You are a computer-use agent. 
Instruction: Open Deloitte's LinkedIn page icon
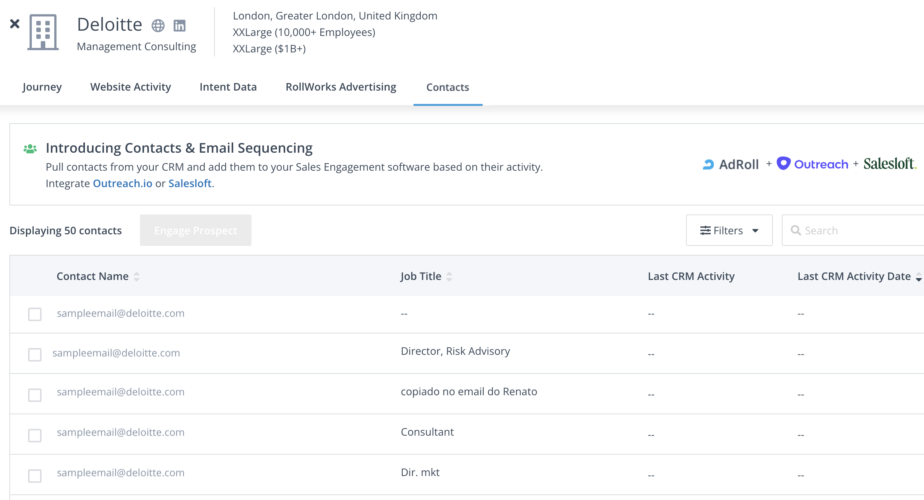(x=180, y=26)
